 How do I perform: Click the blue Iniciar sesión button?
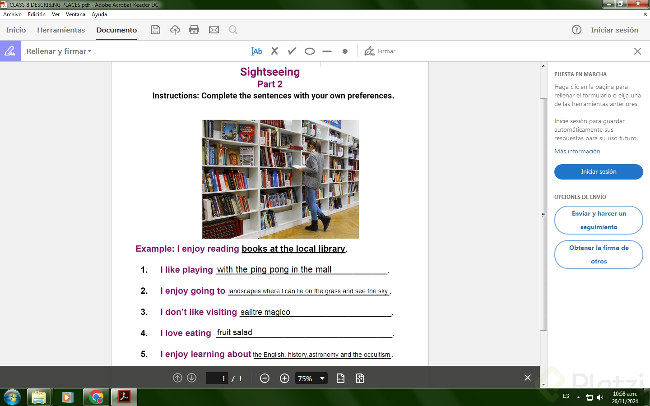click(x=599, y=172)
